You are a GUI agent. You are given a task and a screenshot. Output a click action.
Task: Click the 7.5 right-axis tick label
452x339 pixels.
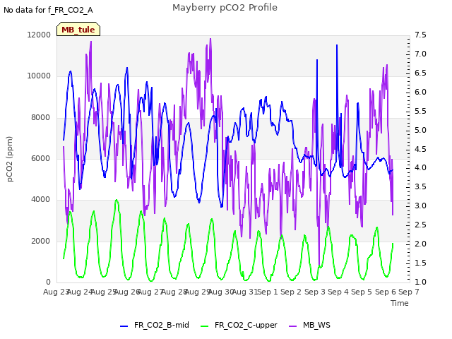point(420,35)
